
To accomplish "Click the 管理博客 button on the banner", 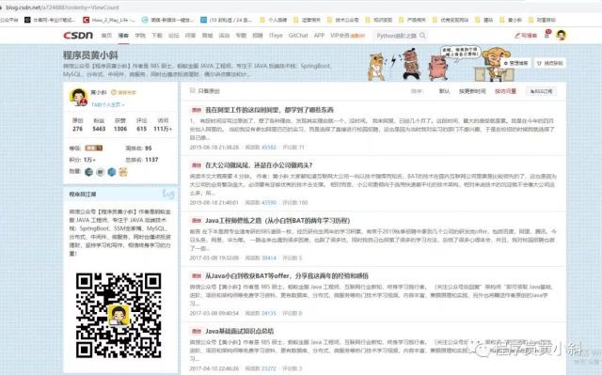I will pos(516,63).
